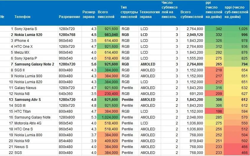The width and height of the screenshot is (250, 156).
Task: Select the Samsung Ativ S name cell
Action: [x=36, y=100]
